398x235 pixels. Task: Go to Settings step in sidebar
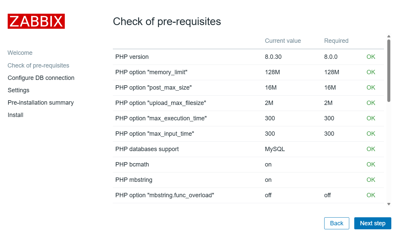18,90
